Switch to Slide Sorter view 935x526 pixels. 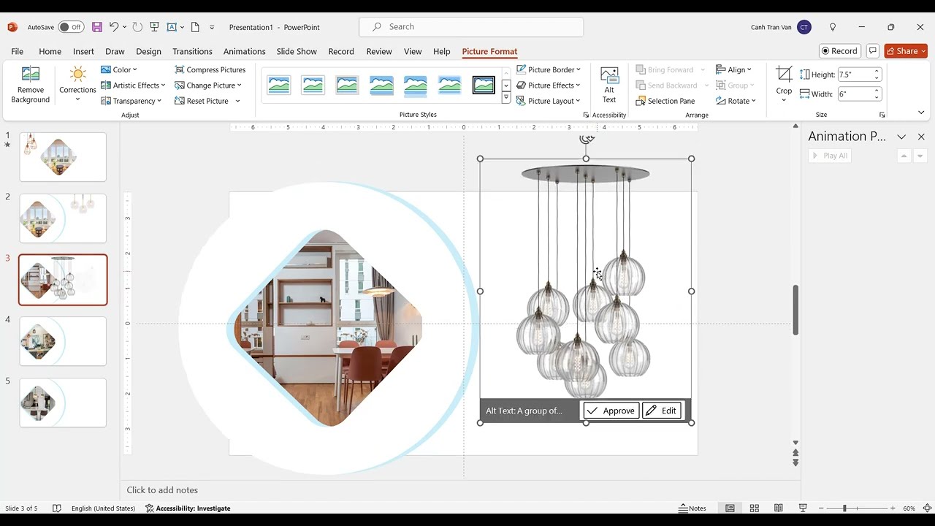point(755,508)
